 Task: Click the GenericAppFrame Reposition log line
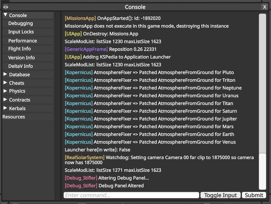[111, 49]
